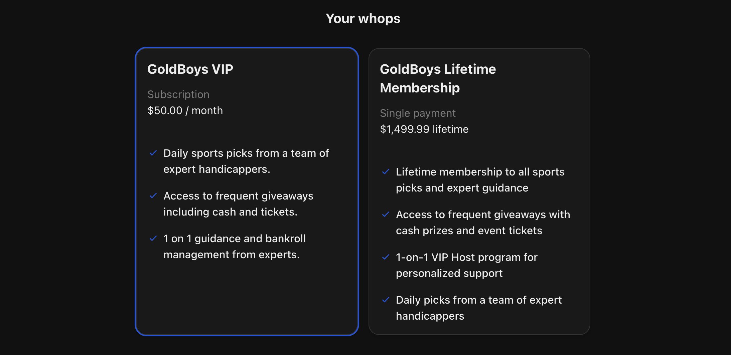
Task: Click the checkmark beside daily sports picks
Action: click(x=153, y=153)
